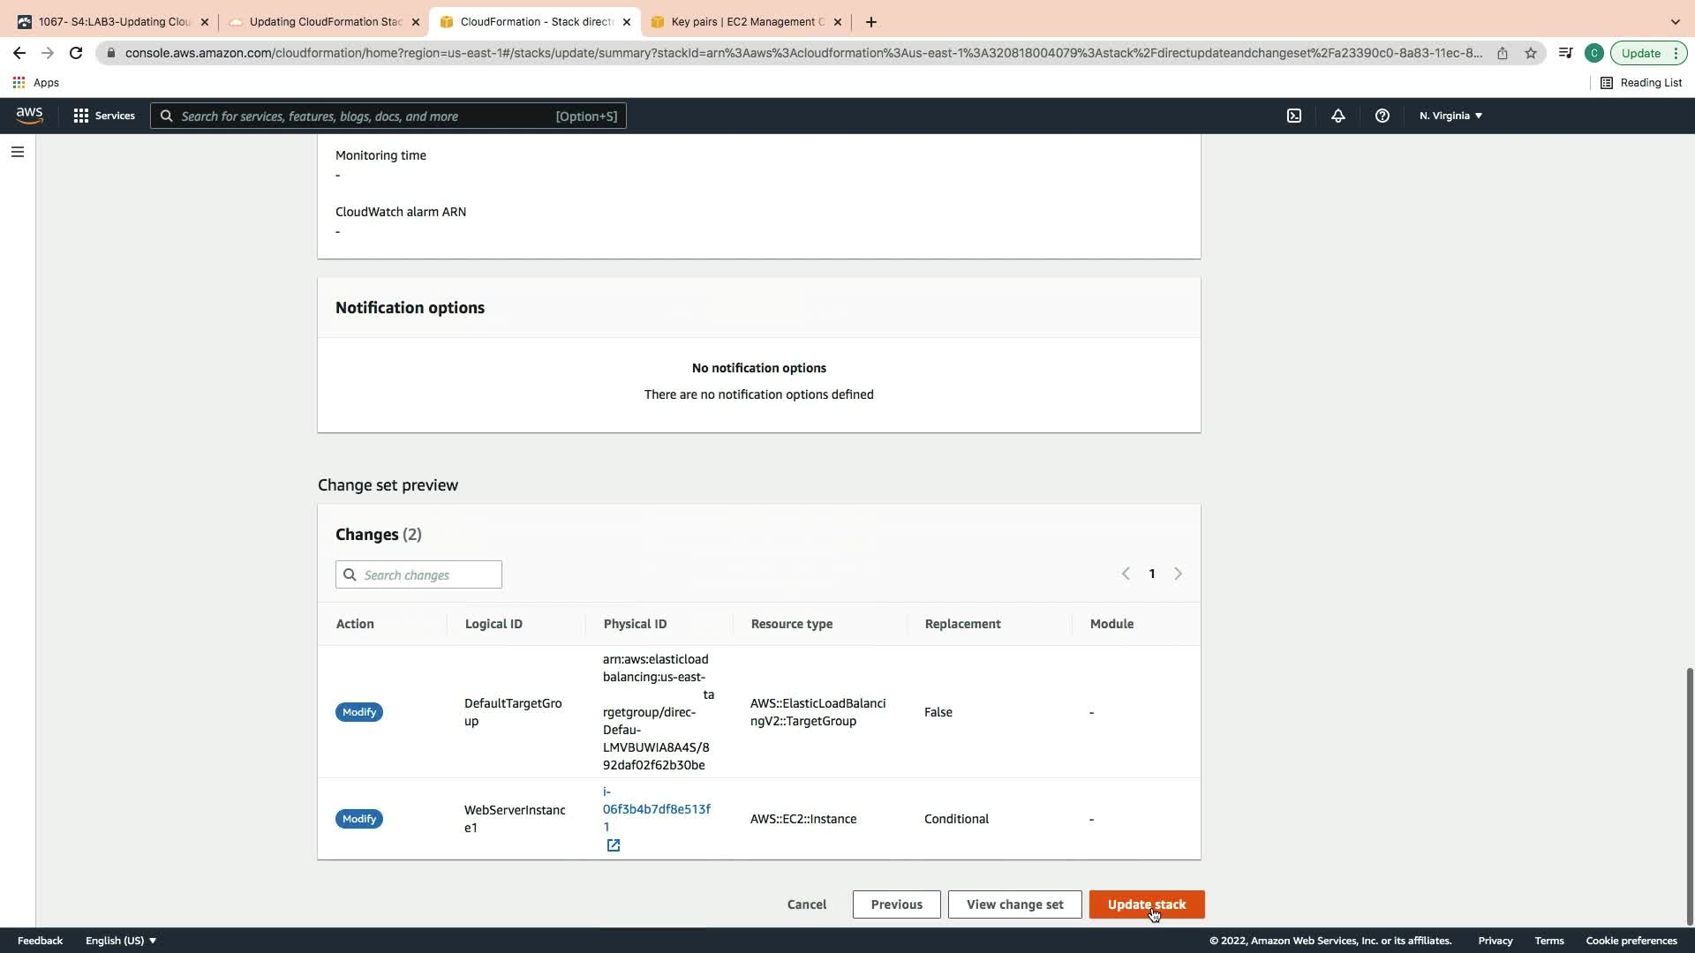
Task: Click the page vertical scrollbar
Action: point(1689,794)
